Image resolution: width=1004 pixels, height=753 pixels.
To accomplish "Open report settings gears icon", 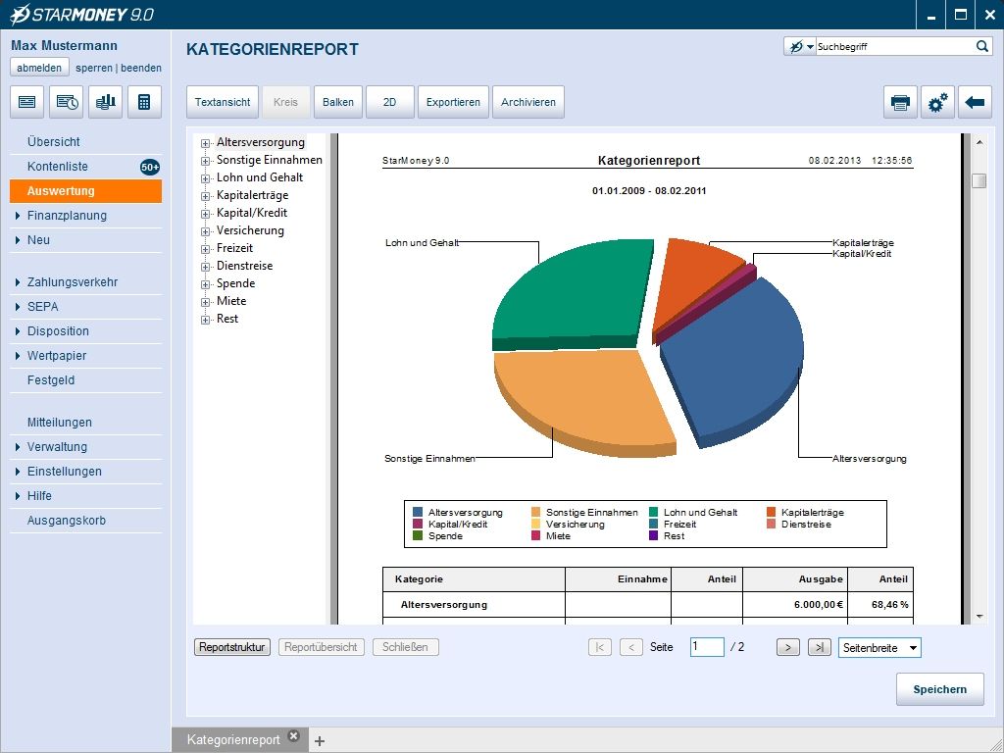I will click(x=938, y=102).
